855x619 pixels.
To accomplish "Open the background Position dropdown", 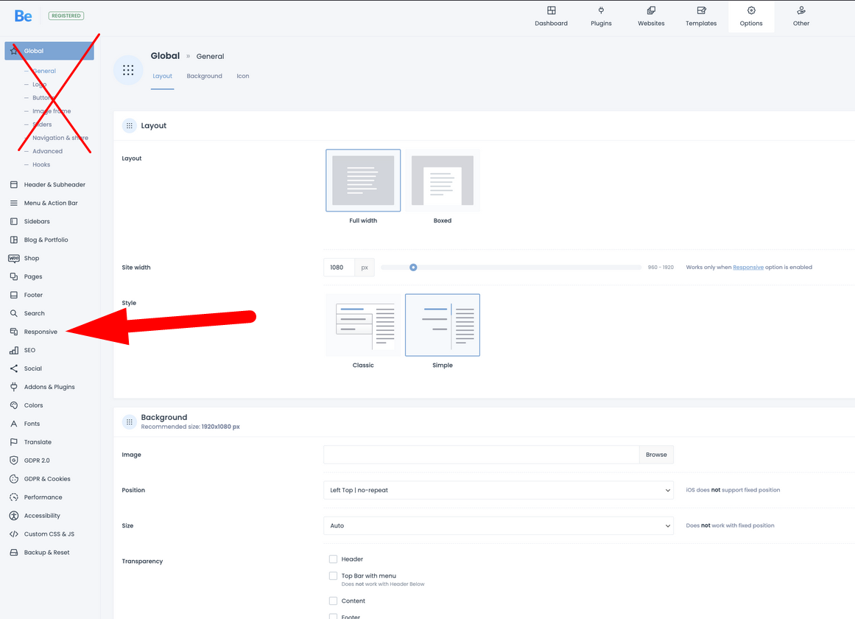I will pyautogui.click(x=498, y=490).
